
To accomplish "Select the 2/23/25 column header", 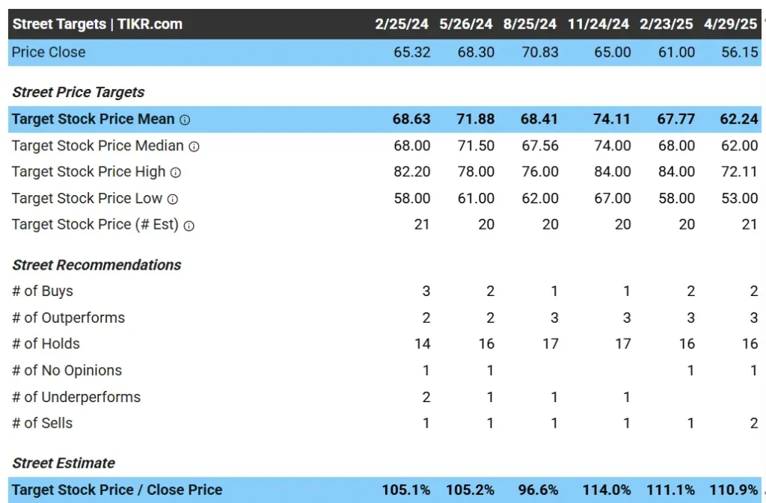I will [666, 24].
